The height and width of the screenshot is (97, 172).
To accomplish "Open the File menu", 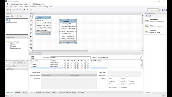I will pos(7,7).
